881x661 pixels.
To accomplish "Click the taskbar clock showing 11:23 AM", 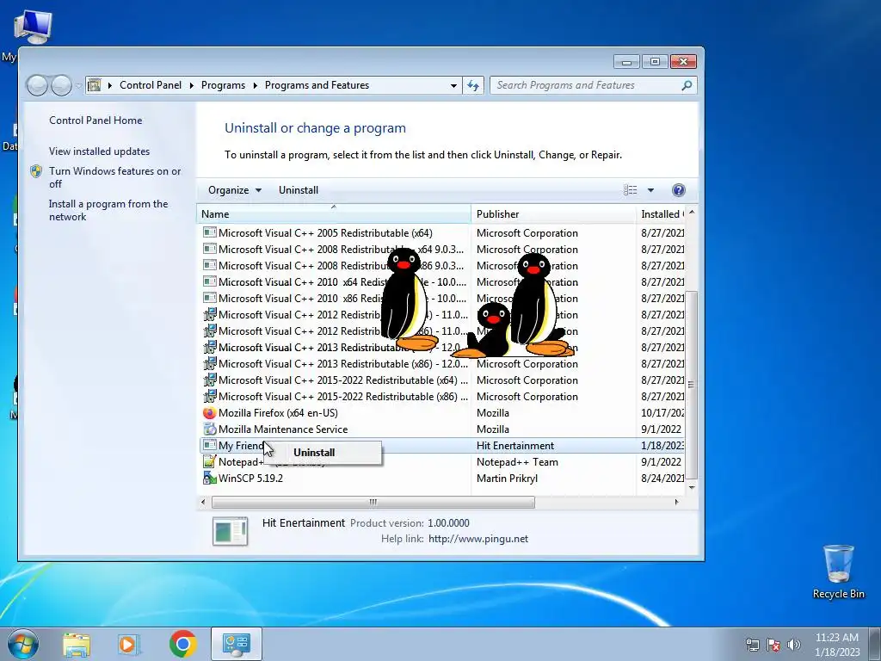I will coord(836,645).
